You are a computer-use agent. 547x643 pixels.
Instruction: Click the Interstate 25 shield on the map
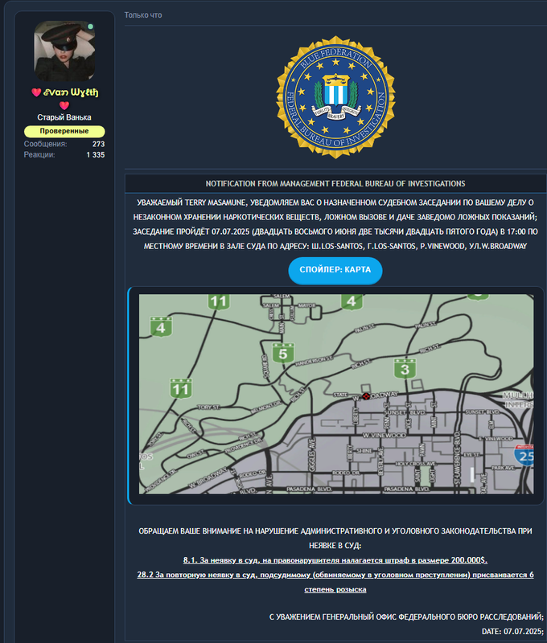(x=524, y=455)
